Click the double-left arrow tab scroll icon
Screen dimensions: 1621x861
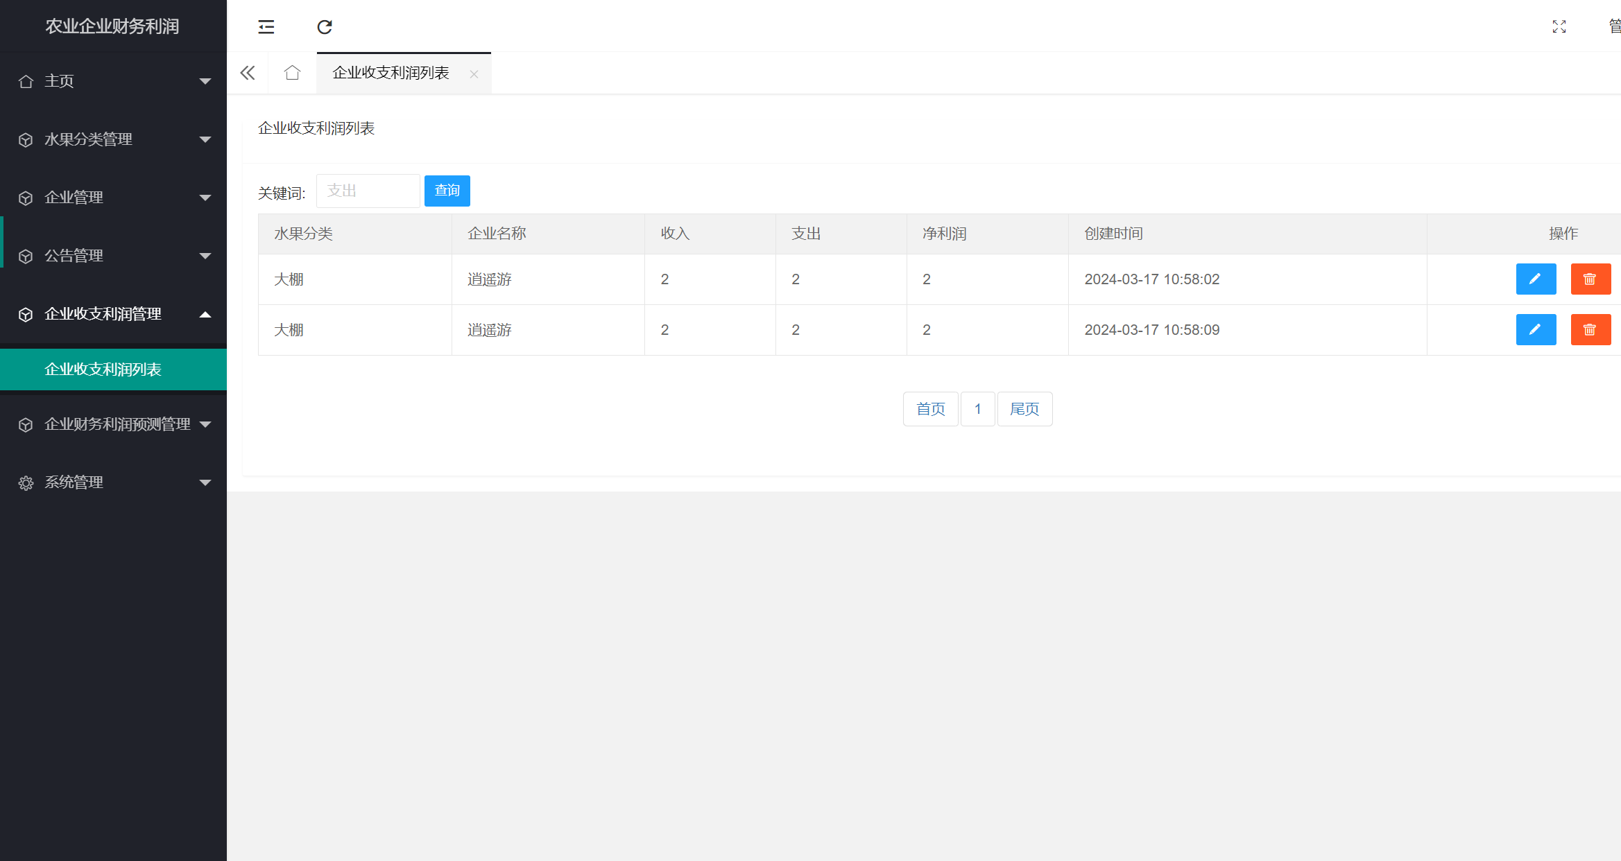[x=248, y=73]
